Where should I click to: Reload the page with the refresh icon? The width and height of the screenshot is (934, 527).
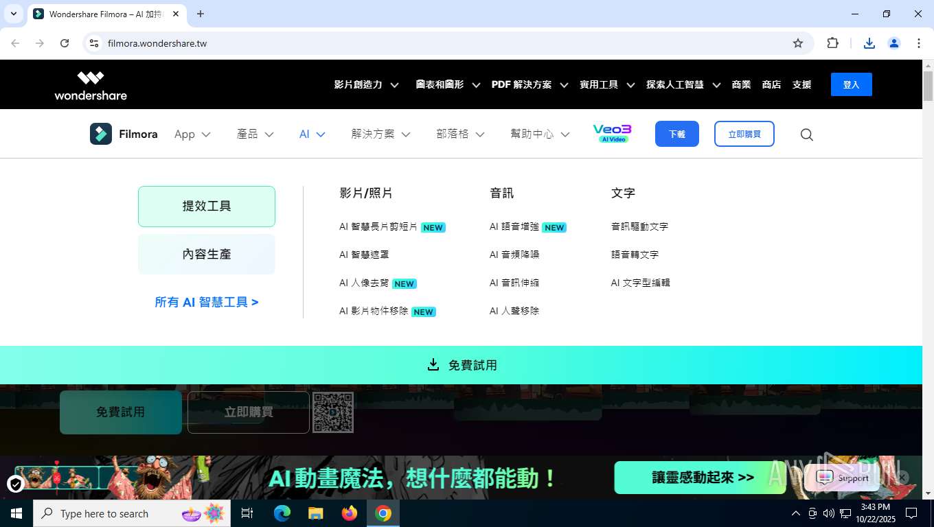coord(65,43)
